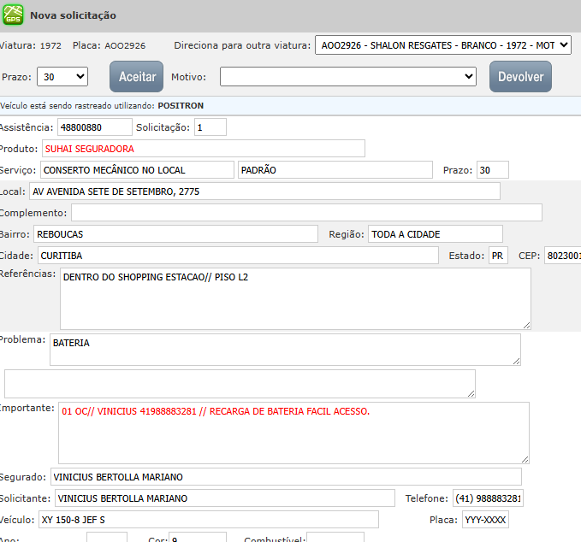Viewport: 581px width, 542px height.
Task: Click the Cidade field CURITIBA
Action: [238, 256]
